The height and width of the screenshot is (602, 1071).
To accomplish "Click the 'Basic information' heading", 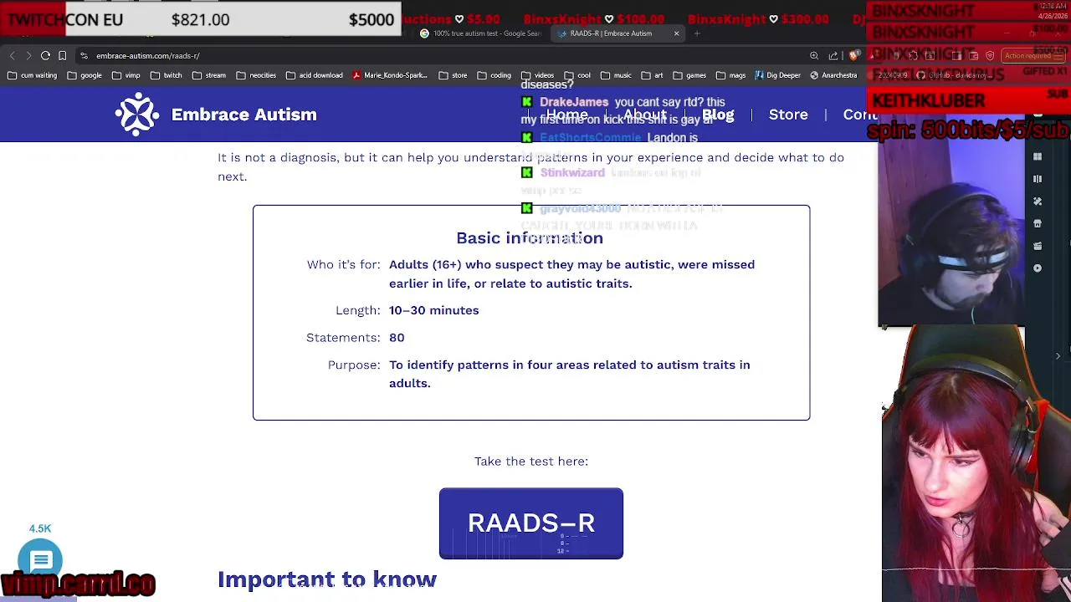I will [530, 238].
